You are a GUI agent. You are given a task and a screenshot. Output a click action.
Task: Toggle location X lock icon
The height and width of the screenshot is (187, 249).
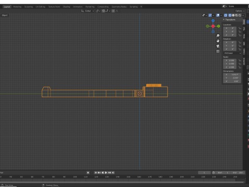click(x=240, y=28)
